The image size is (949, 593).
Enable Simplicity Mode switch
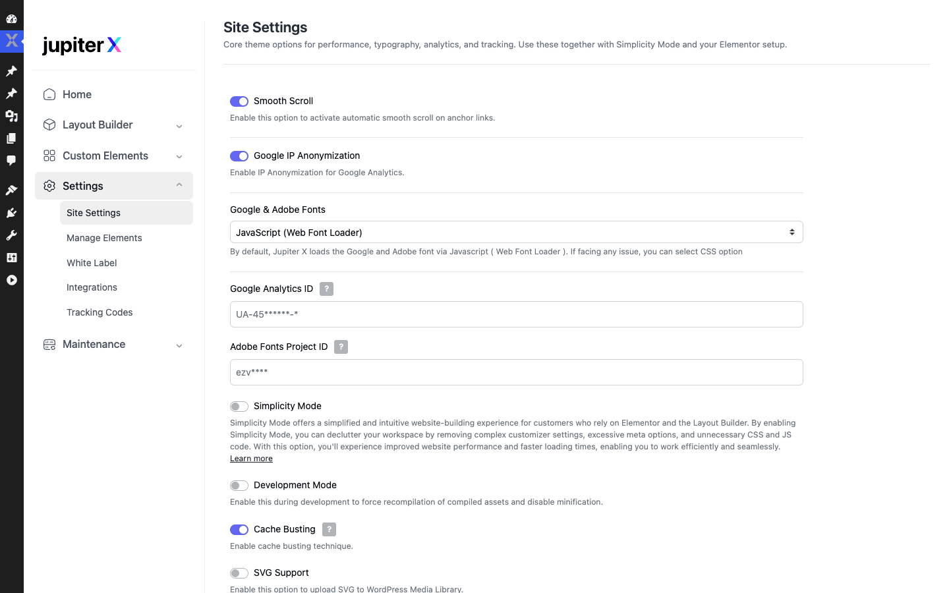[239, 407]
